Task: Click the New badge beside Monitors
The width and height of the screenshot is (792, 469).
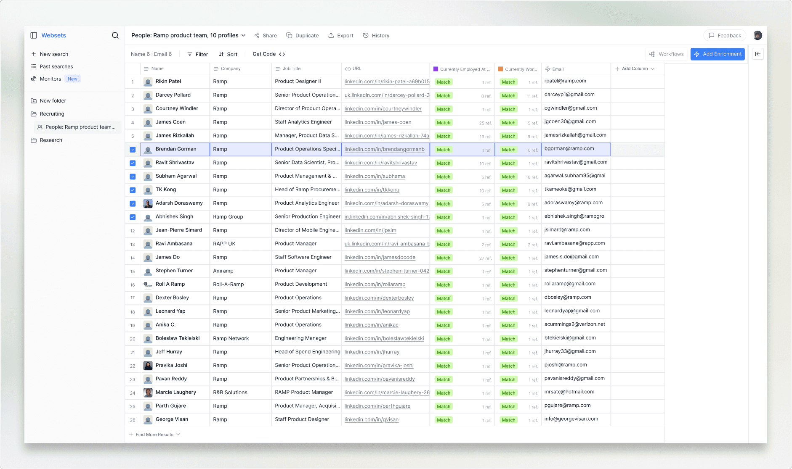Action: pos(72,79)
